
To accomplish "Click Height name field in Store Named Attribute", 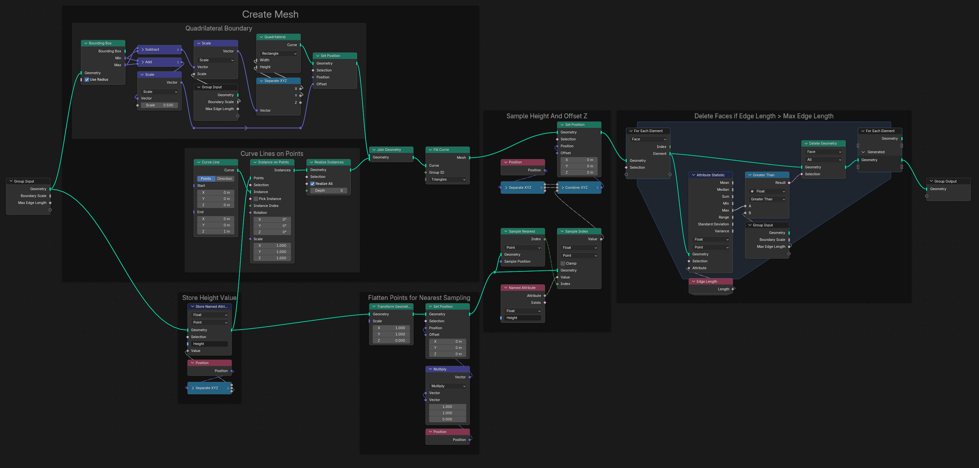I will pyautogui.click(x=210, y=344).
